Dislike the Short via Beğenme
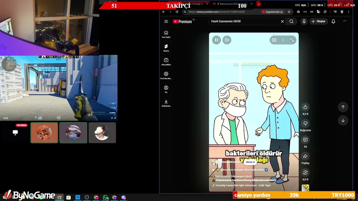This screenshot has height=201, width=358. 305,123
